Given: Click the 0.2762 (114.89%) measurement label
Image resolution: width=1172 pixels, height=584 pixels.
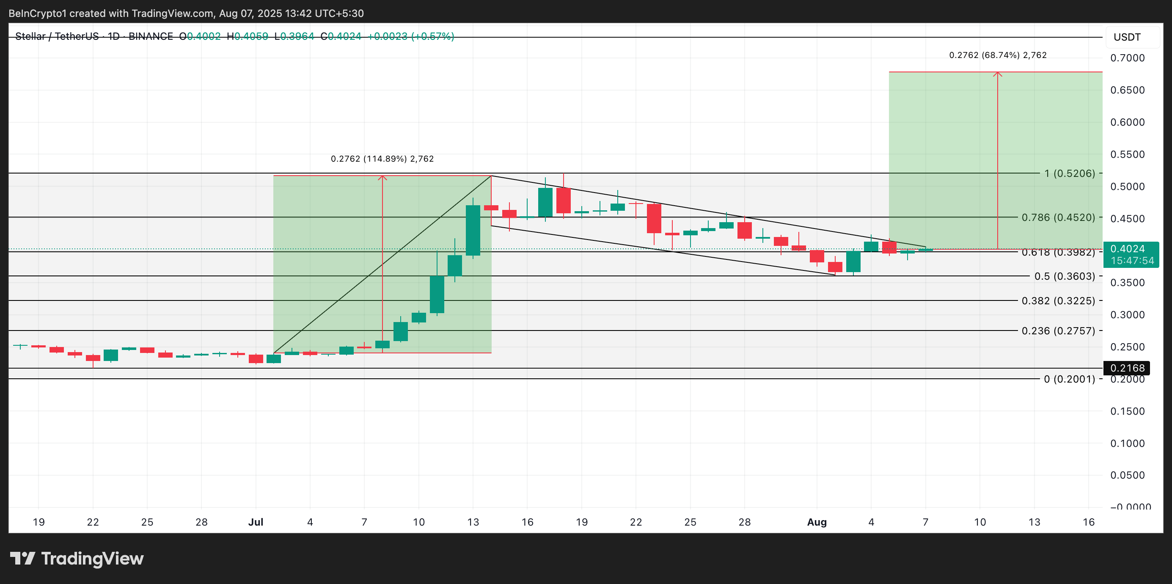Looking at the screenshot, I should point(382,159).
